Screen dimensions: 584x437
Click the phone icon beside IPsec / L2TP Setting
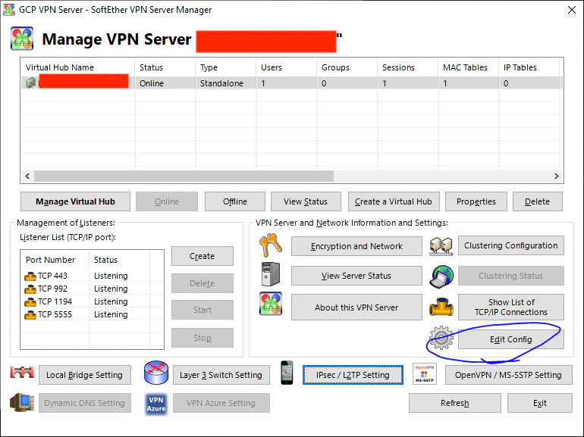287,373
